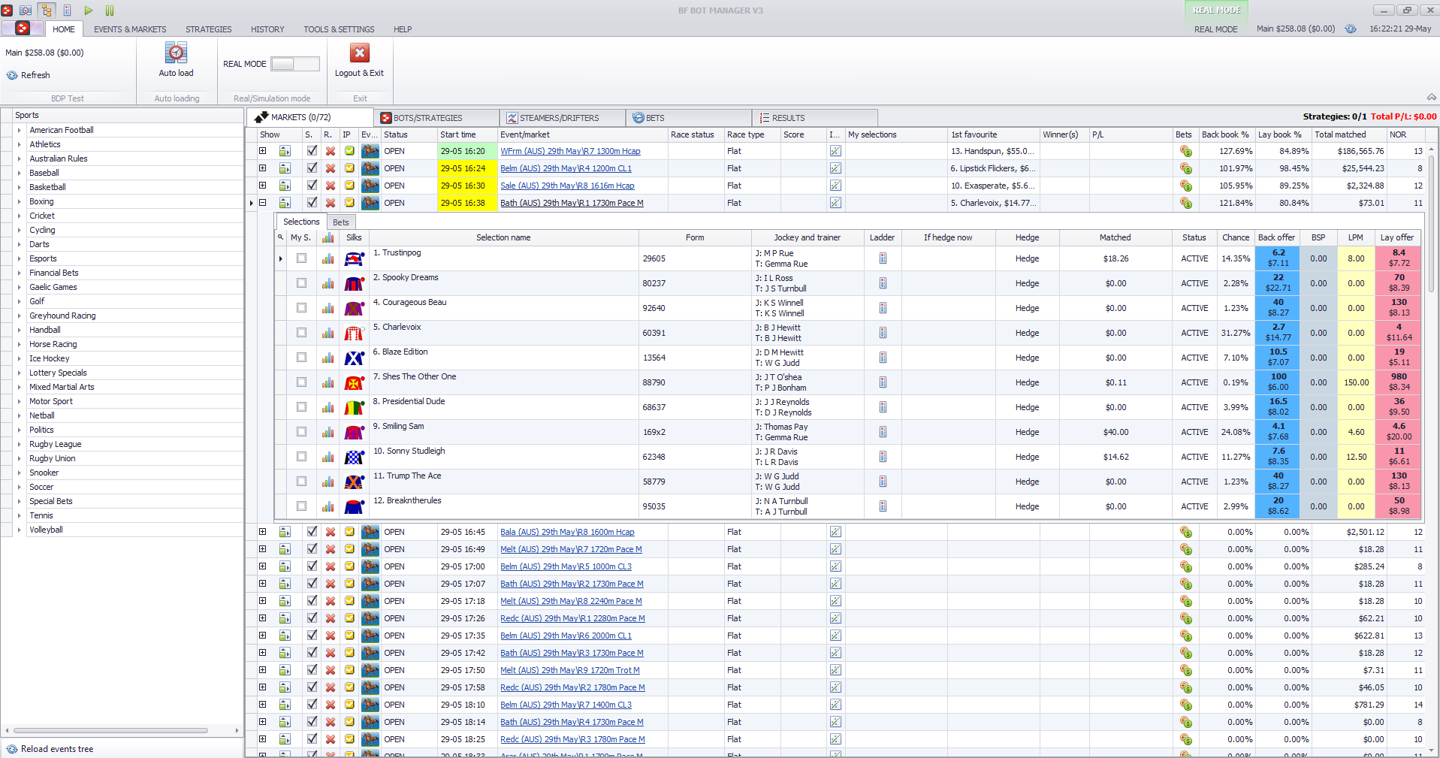Click the Refresh balance icon
Screen dimensions: 1440x758
(12, 75)
